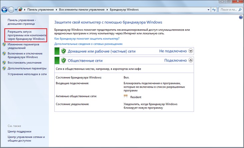Open 'Центр поддержки' link
The height and width of the screenshot is (148, 244).
pos(19,131)
